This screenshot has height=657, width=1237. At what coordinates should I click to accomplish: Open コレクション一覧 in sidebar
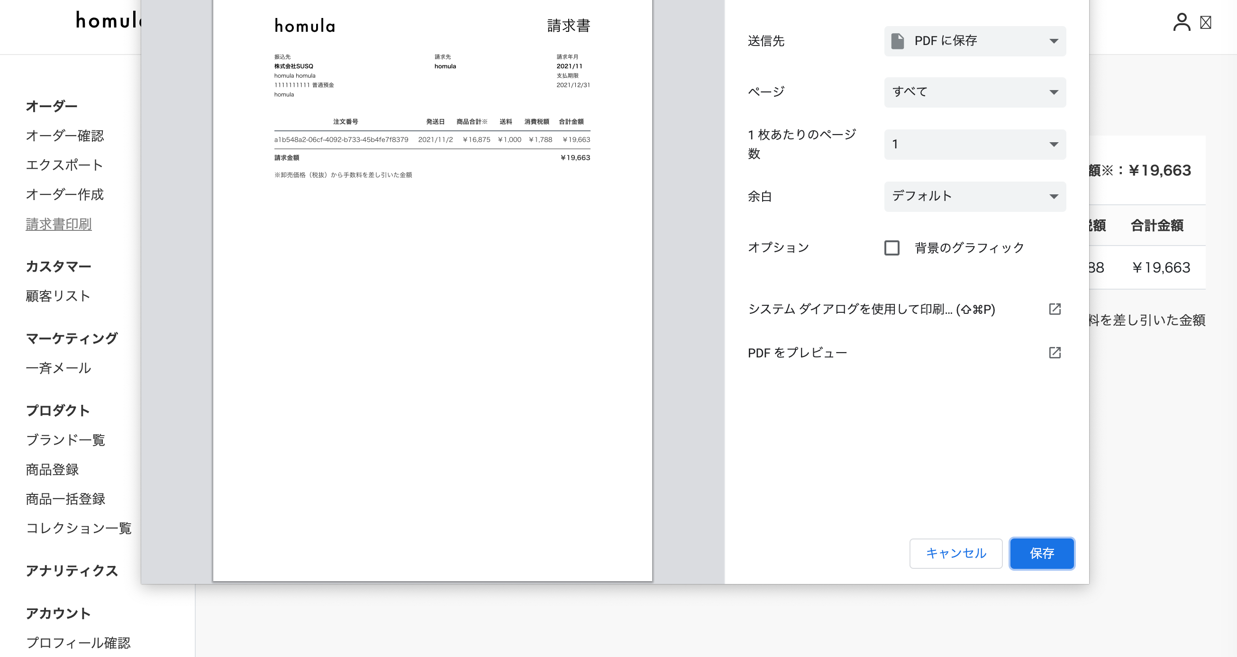click(x=79, y=528)
